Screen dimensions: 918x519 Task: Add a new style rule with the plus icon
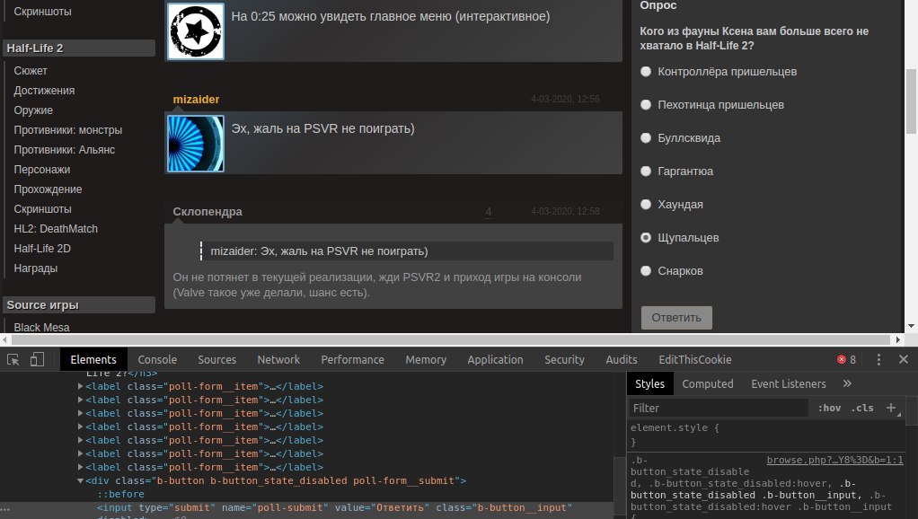coord(891,408)
